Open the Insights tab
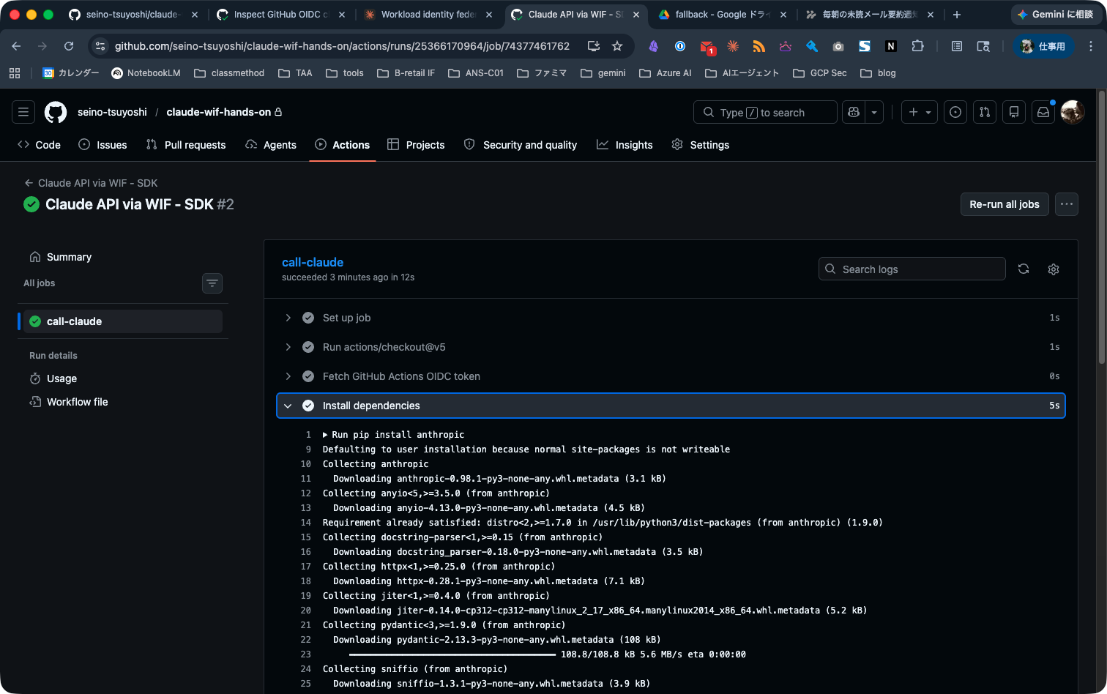The width and height of the screenshot is (1107, 694). click(625, 145)
